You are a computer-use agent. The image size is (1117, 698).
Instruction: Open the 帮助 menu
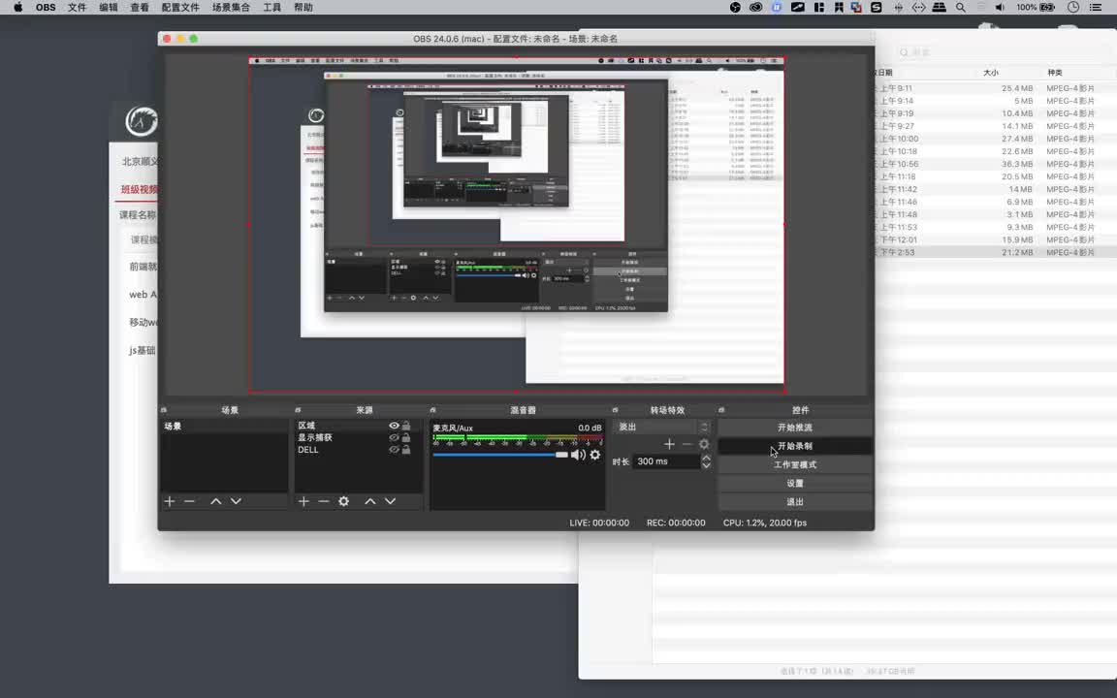(x=303, y=7)
